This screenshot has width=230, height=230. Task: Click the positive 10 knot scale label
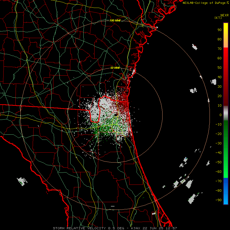(x=220, y=106)
